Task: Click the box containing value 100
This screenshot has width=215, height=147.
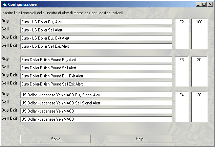Action: [x=199, y=34]
